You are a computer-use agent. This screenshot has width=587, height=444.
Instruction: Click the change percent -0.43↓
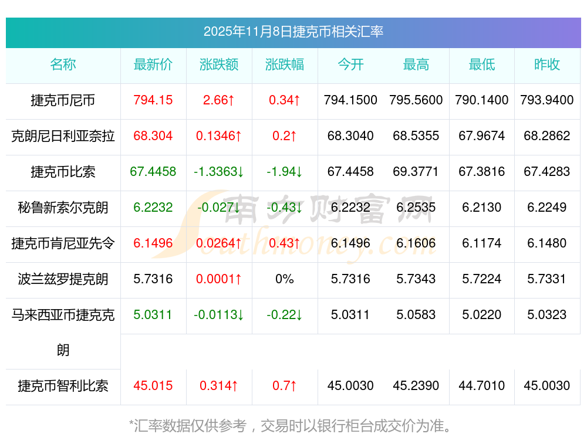[285, 207]
